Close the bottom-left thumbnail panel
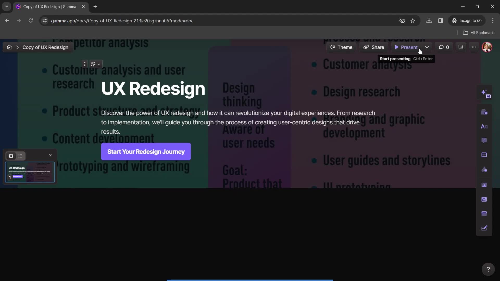 [51, 155]
